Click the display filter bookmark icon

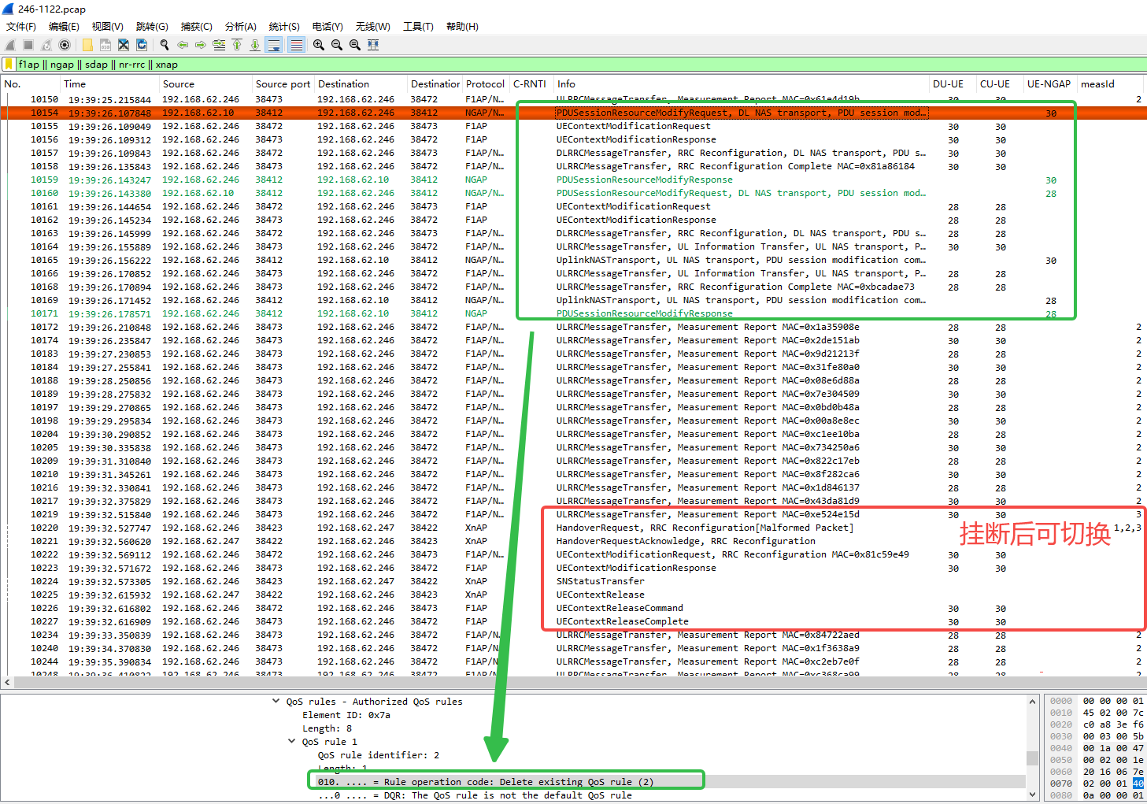click(x=9, y=65)
